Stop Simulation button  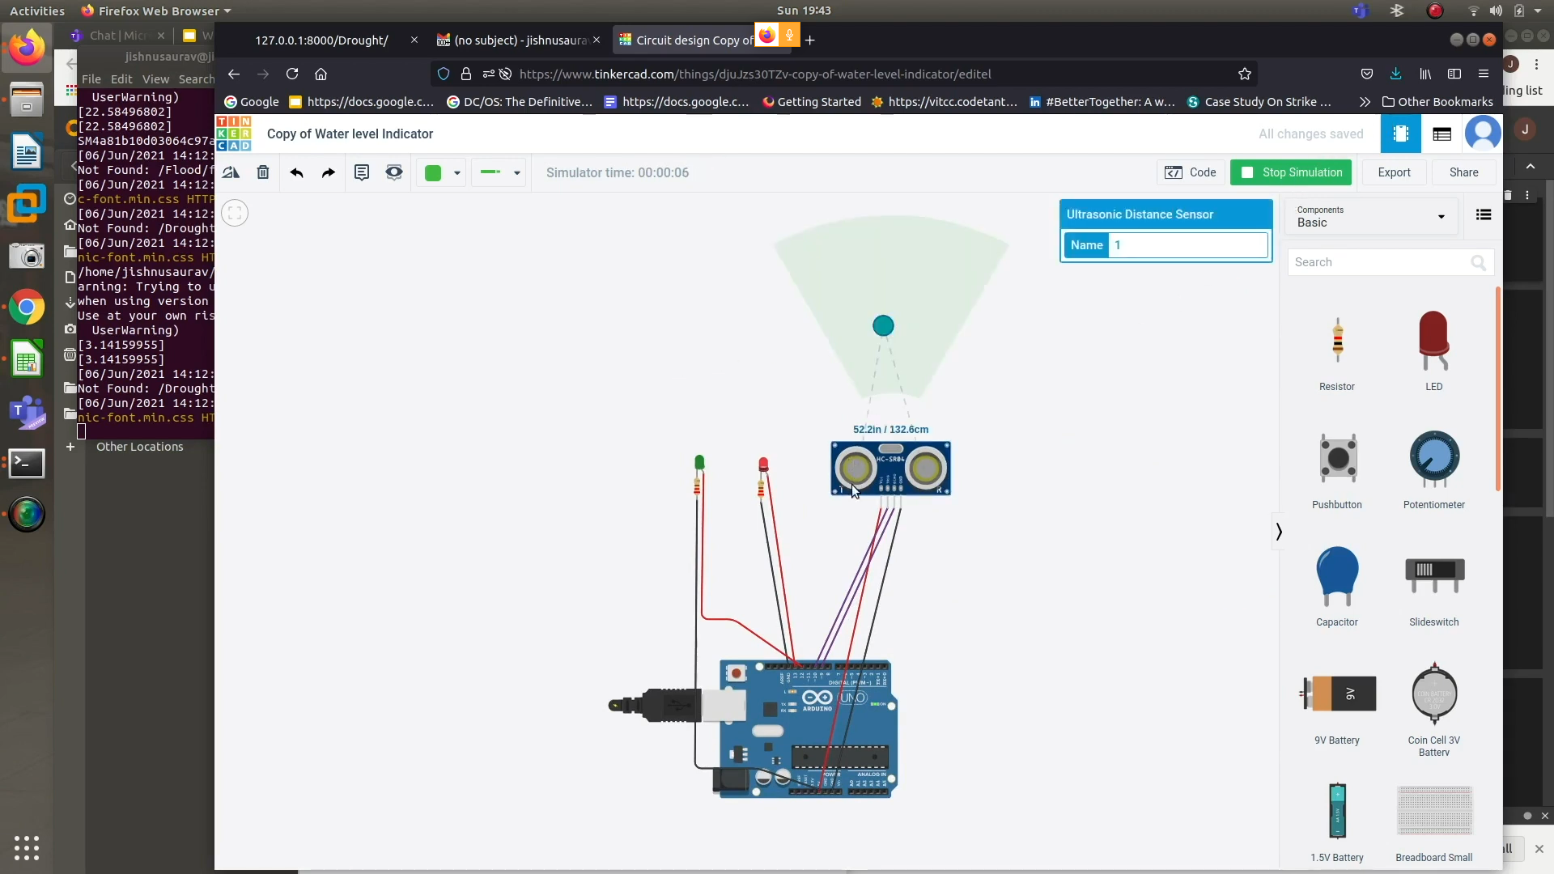(x=1291, y=172)
